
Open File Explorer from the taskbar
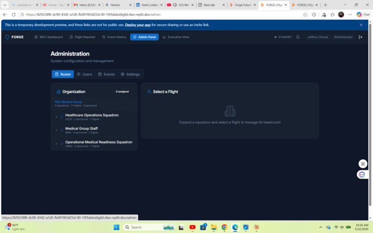tap(214, 227)
